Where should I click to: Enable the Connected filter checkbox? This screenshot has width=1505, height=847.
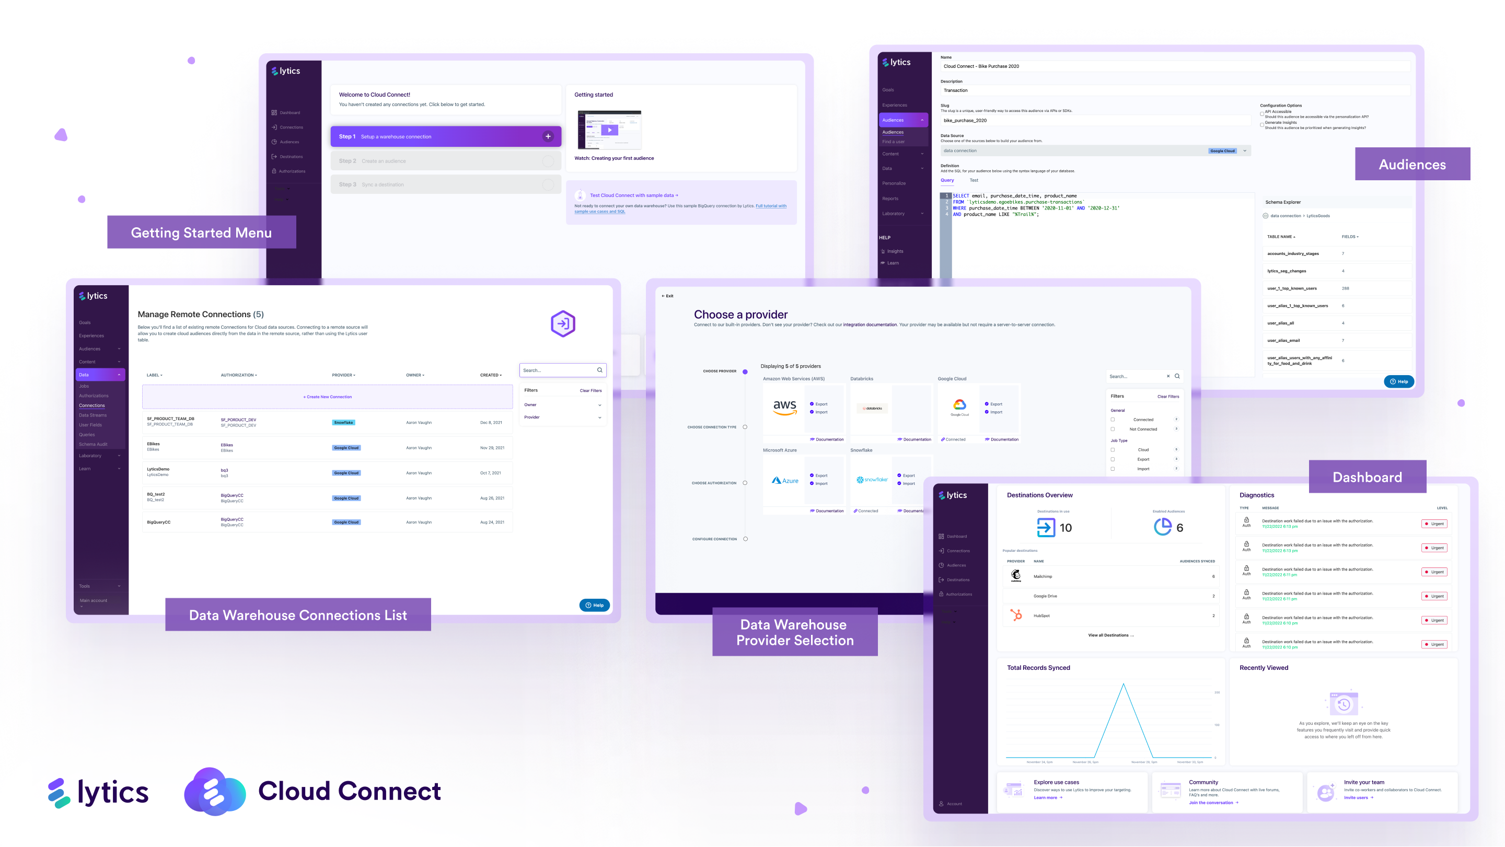tap(1112, 420)
